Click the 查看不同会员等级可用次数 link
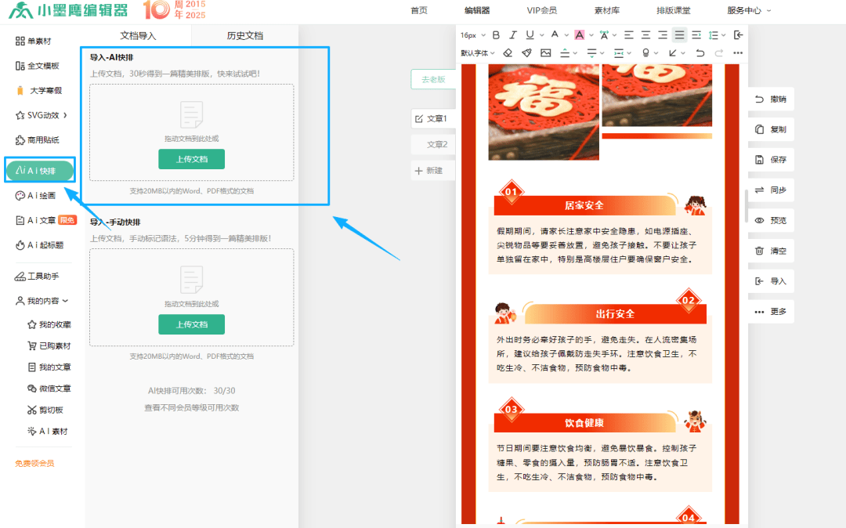The image size is (846, 528). pyautogui.click(x=191, y=407)
